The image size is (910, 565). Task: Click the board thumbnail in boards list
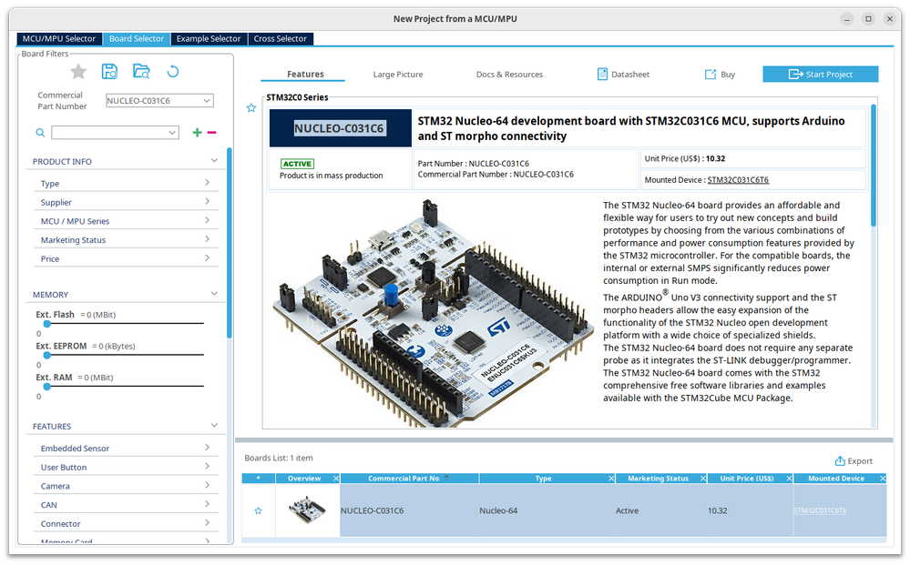tap(306, 510)
